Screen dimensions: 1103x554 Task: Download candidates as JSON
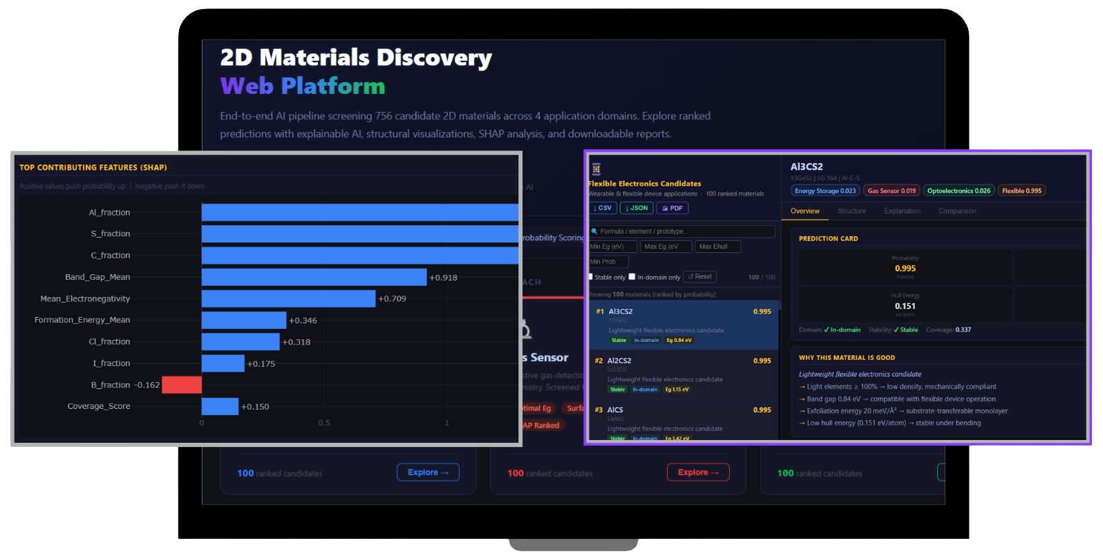[637, 208]
